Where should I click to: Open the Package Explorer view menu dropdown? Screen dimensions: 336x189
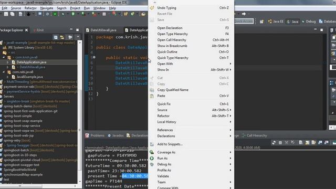coord(78,37)
